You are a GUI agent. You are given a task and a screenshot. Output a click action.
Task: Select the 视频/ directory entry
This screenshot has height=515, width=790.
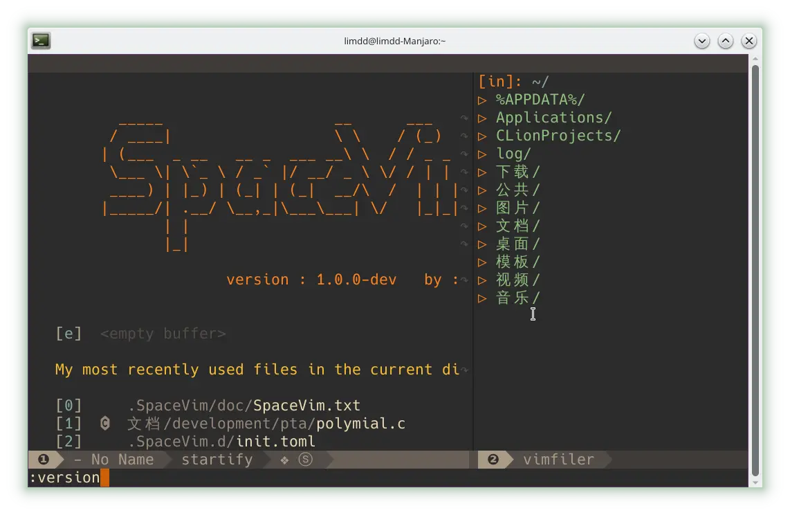coord(518,280)
